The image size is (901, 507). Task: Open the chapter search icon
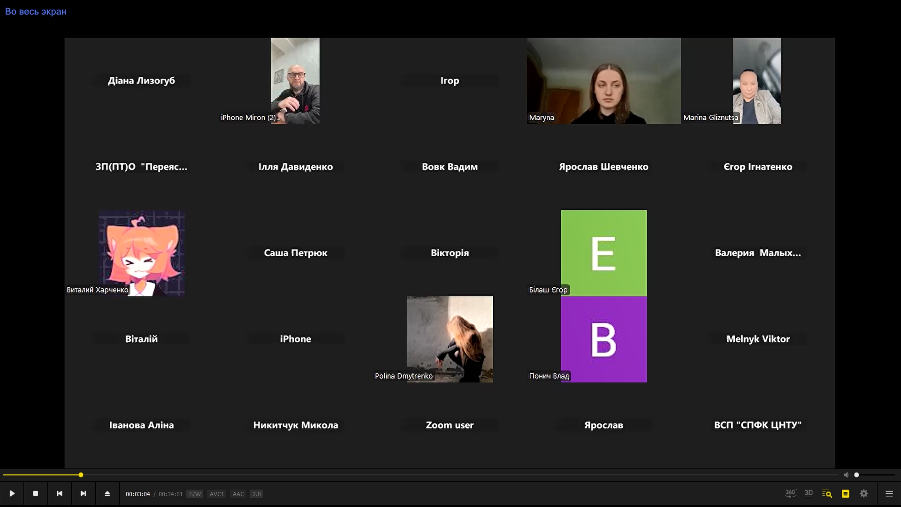pos(827,494)
